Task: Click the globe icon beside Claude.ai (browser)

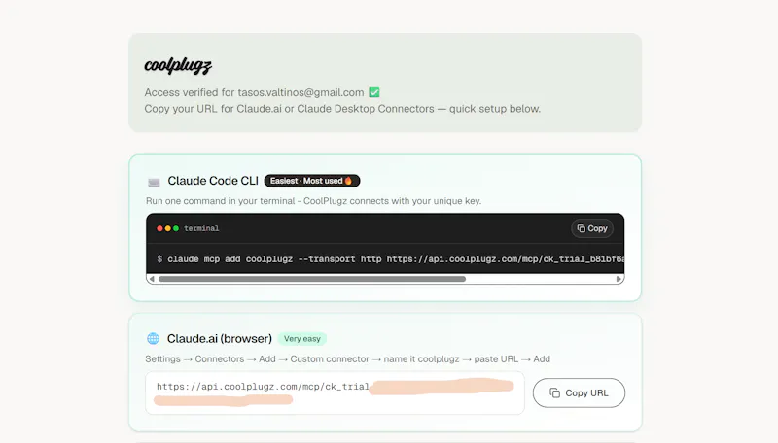Action: tap(154, 338)
